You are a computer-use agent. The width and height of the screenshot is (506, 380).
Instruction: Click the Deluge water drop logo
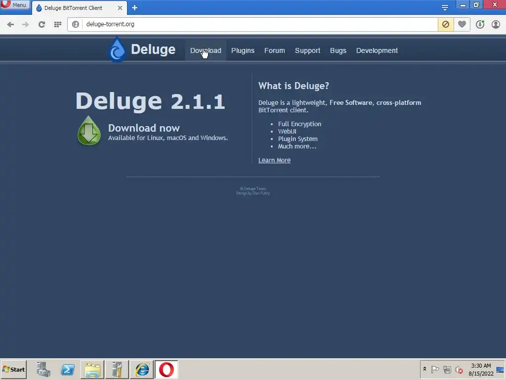117,49
